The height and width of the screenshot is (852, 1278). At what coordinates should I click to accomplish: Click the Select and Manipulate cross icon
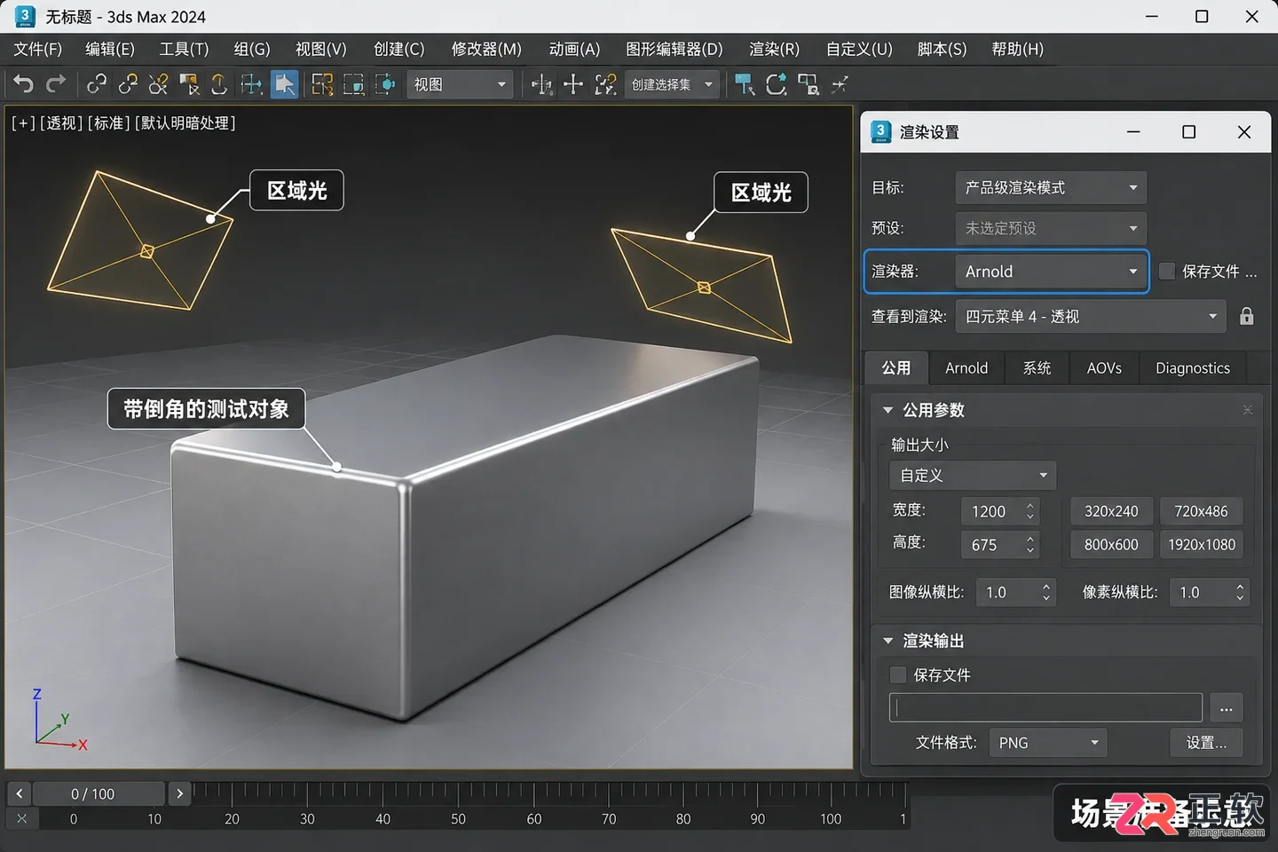573,84
